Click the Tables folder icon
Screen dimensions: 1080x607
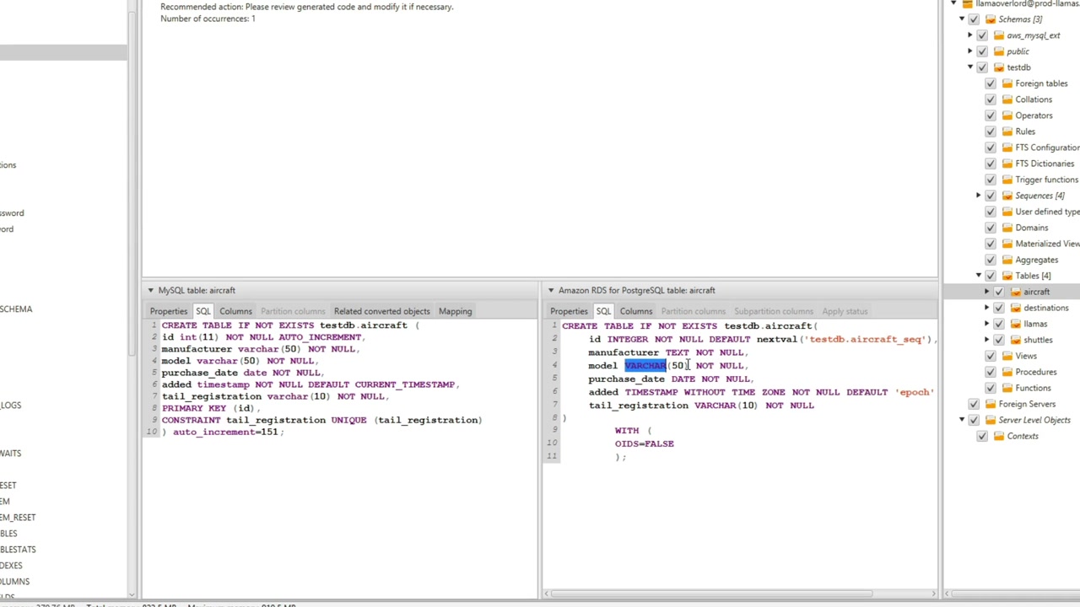pyautogui.click(x=1007, y=276)
